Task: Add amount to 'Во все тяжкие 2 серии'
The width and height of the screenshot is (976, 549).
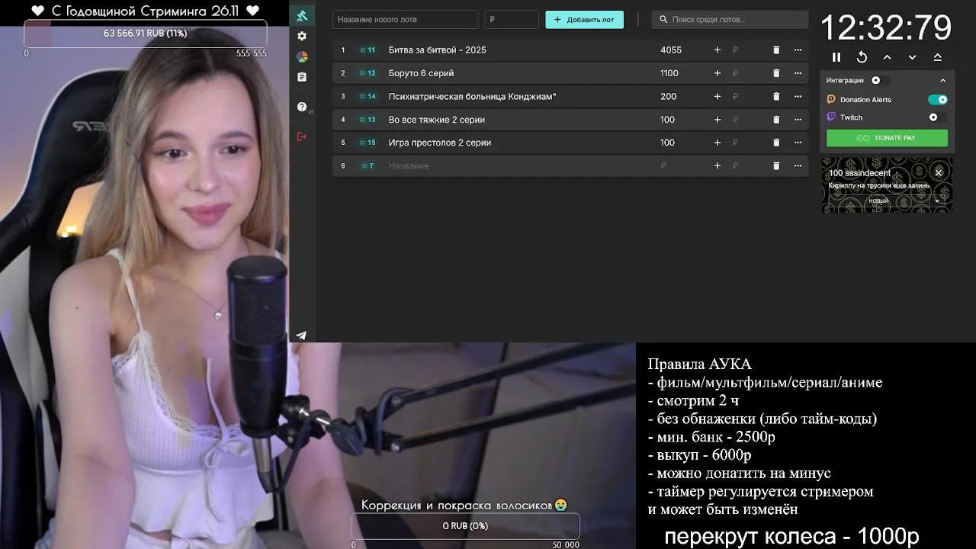Action: pyautogui.click(x=717, y=120)
